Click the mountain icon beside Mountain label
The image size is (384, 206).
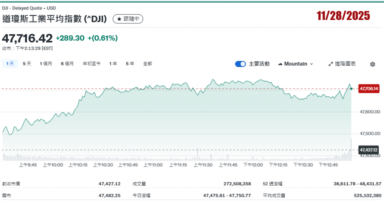pyautogui.click(x=280, y=64)
